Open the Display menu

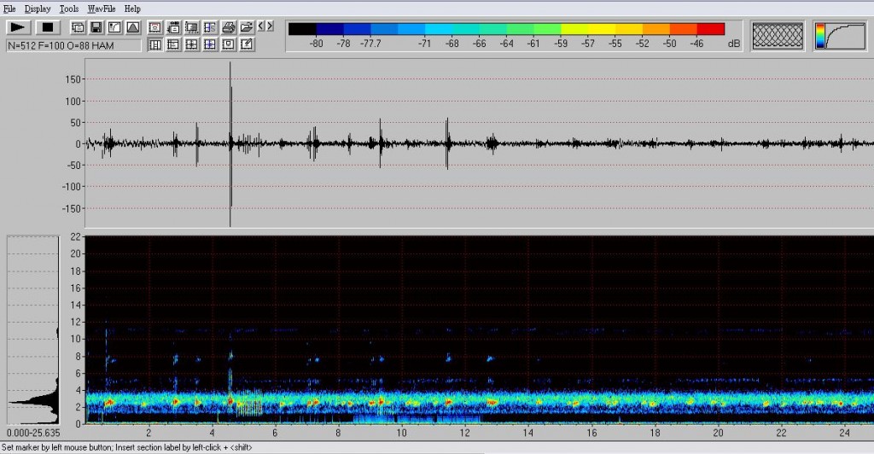coord(38,9)
